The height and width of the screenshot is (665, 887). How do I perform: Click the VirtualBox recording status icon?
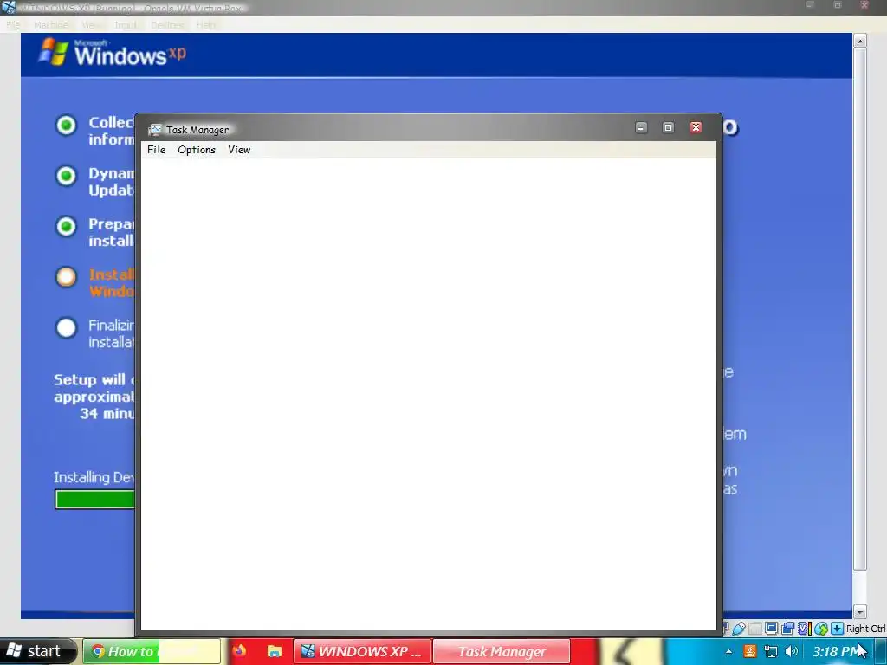tap(787, 629)
